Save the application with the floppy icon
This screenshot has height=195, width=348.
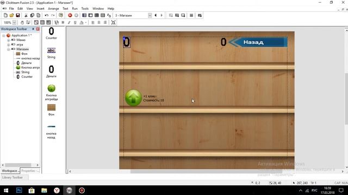[18, 15]
